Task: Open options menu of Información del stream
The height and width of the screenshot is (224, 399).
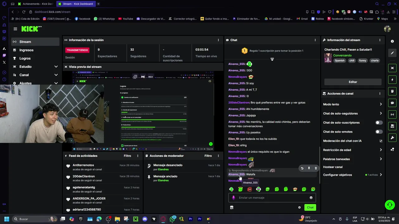Action: point(380,40)
